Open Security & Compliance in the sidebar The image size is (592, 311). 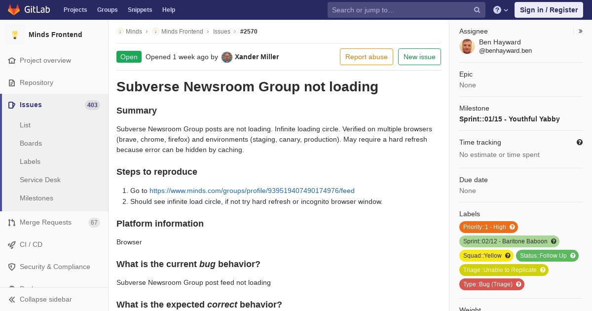pyautogui.click(x=54, y=267)
